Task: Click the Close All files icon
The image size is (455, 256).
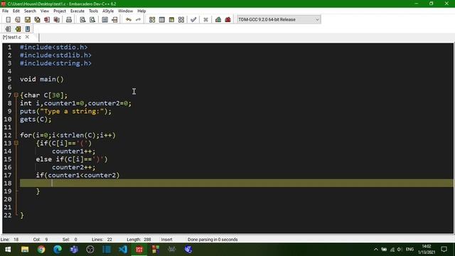Action: 57,20
